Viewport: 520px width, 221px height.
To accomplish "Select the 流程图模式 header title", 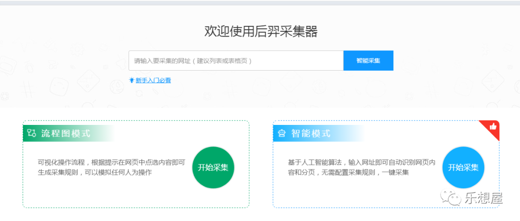I will click(x=65, y=134).
